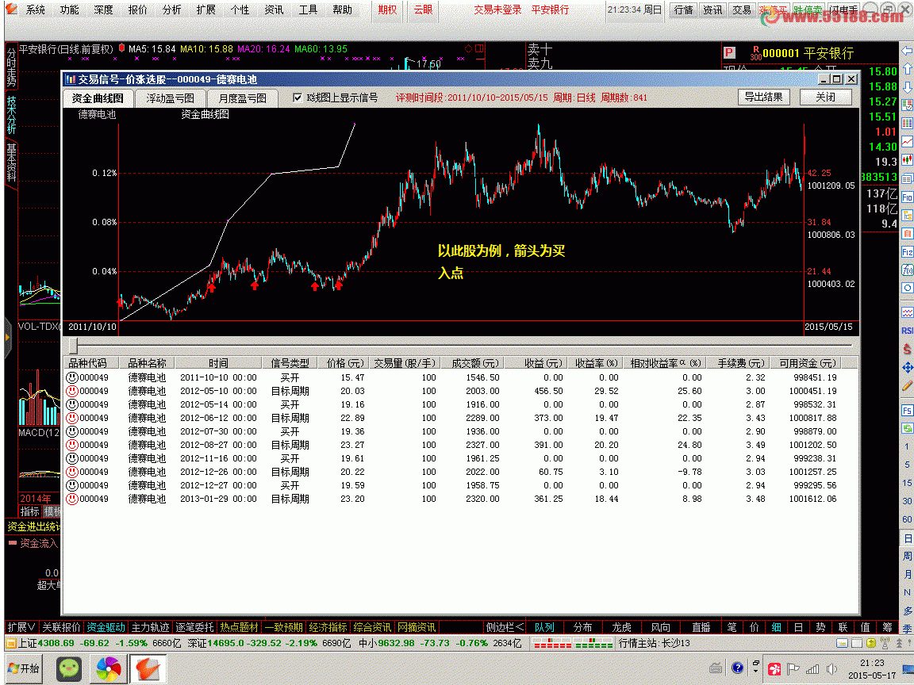
Task: Click the down arrow icon in right sidebar
Action: [x=907, y=87]
